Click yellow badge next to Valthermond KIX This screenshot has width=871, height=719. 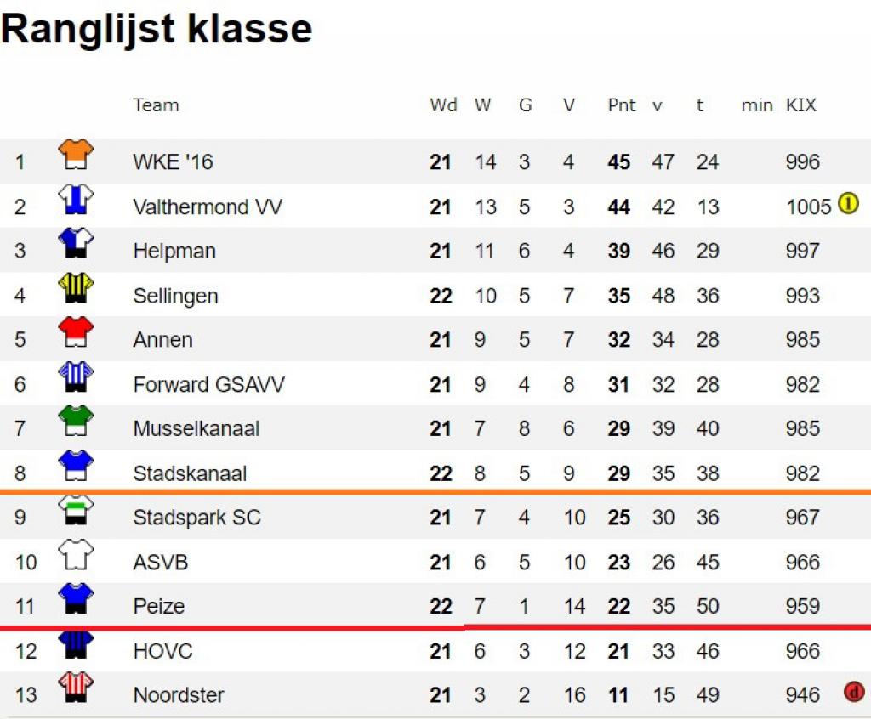[x=848, y=203]
